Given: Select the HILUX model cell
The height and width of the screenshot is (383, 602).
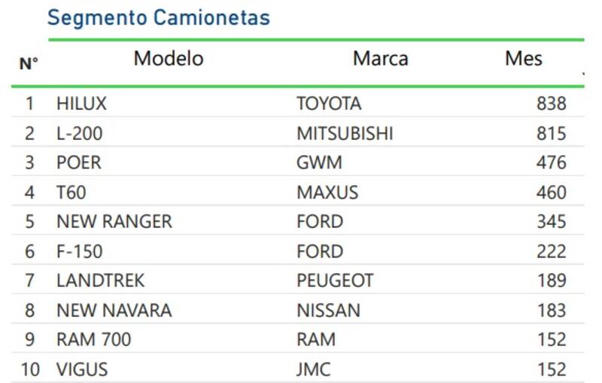Looking at the screenshot, I should click(81, 103).
